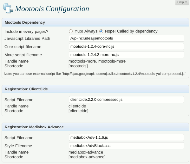Click the [clientcide] shortcode text
This screenshot has height=164, width=190.
(x=78, y=111)
